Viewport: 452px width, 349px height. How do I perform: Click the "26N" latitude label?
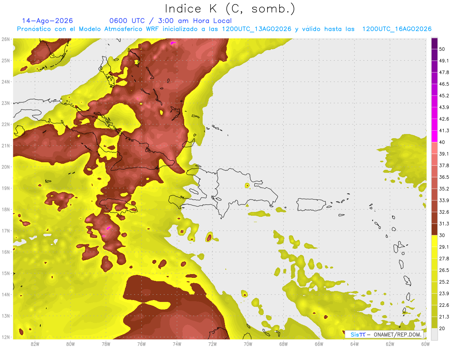5,39
